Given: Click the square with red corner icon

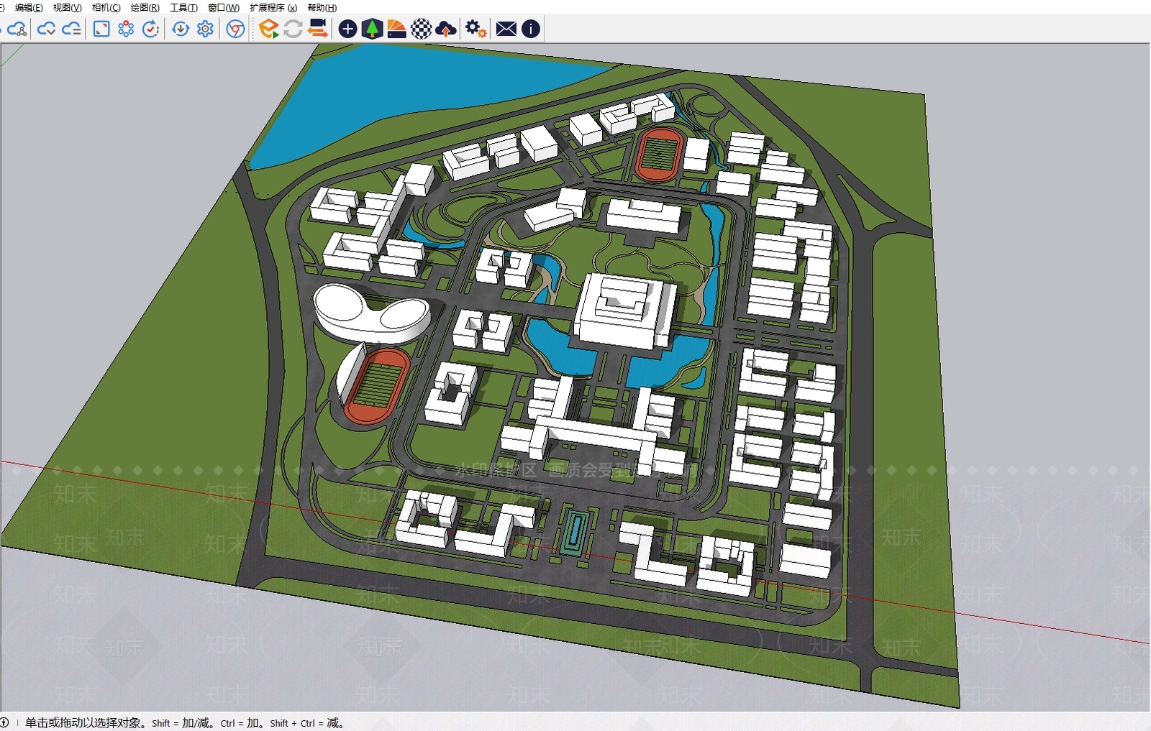Looking at the screenshot, I should coord(101,29).
